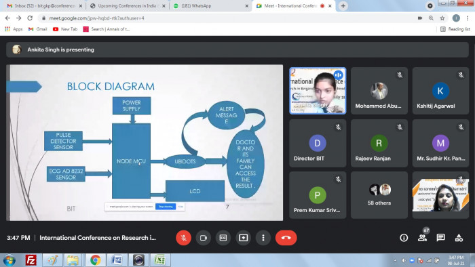Toggle the camera on or off
475x267 pixels.
(x=204, y=238)
